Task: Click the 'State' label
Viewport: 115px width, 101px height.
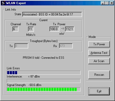Action: 18,14
